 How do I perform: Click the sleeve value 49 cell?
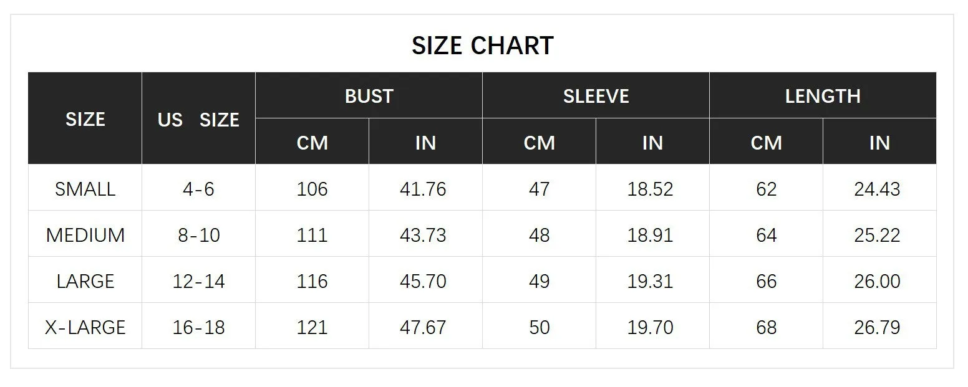tap(540, 280)
